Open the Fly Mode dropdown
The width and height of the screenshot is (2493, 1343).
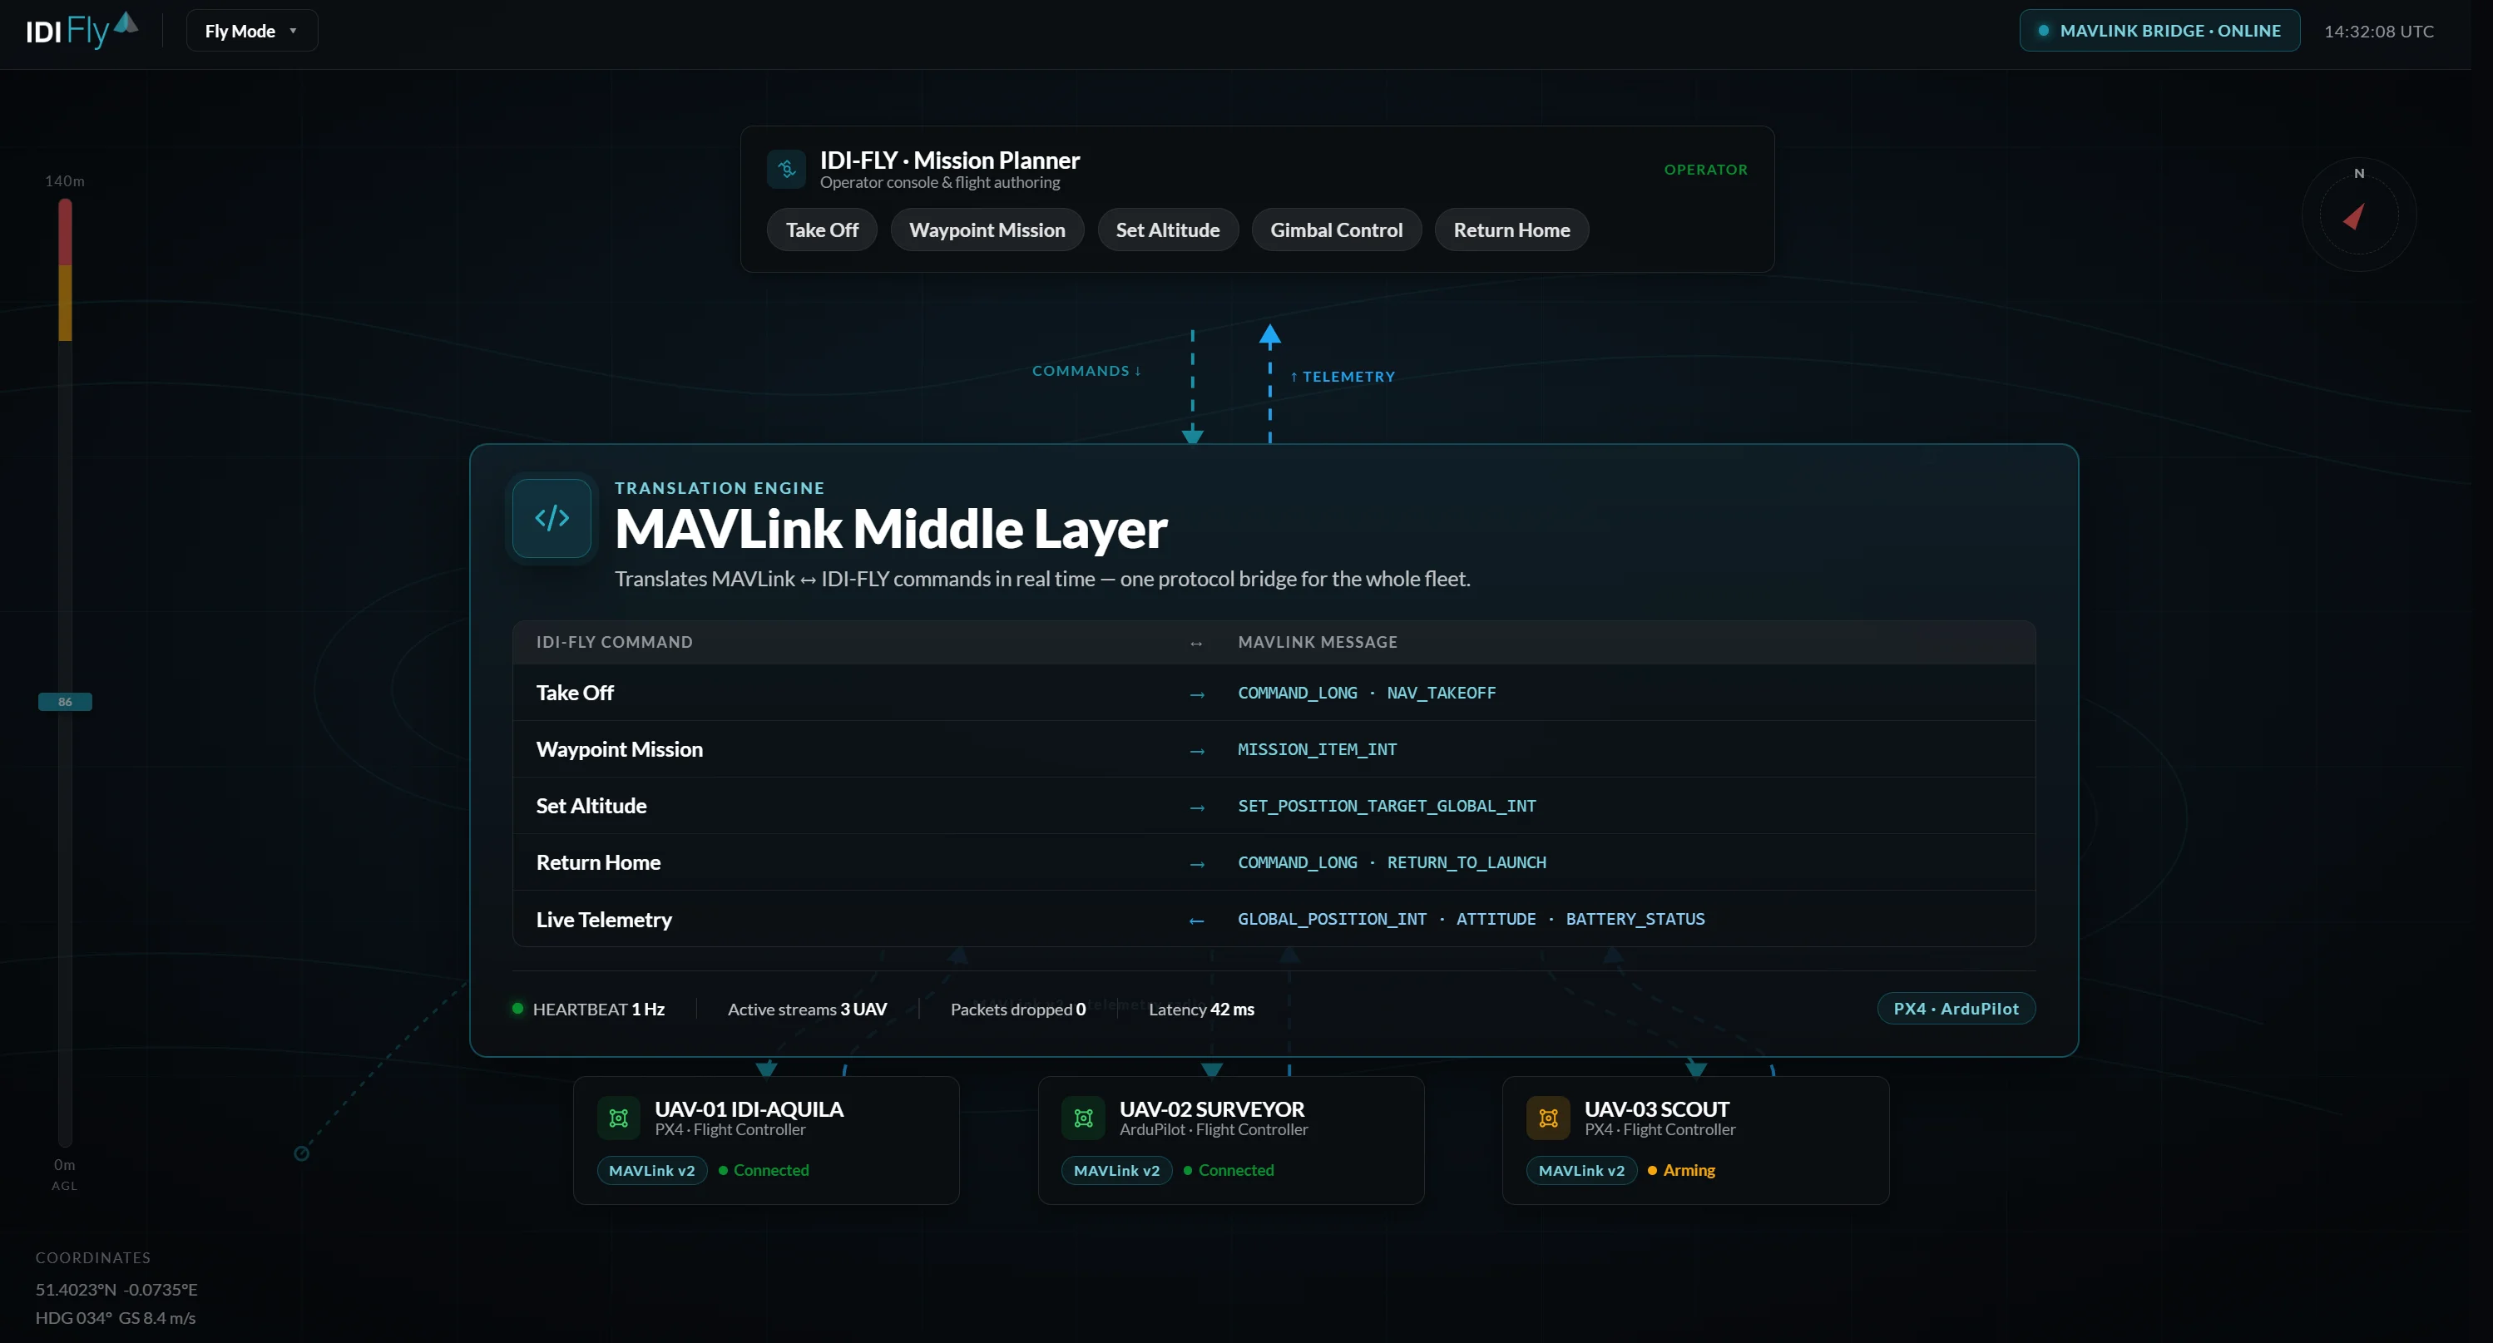pos(251,31)
